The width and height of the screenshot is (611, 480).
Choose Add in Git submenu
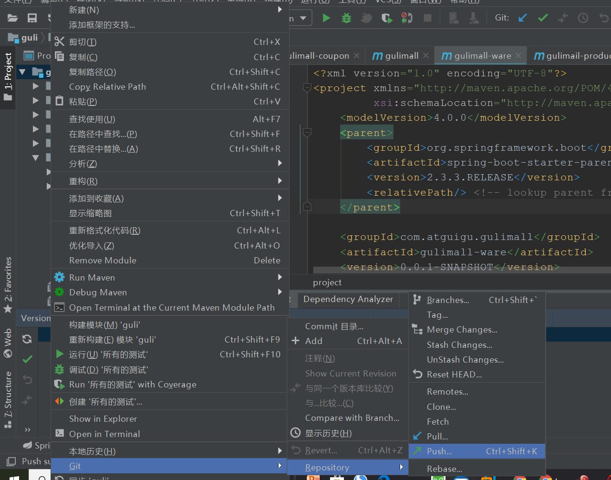pos(348,341)
